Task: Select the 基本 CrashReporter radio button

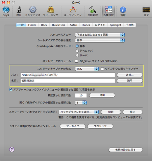Action: pyautogui.click(x=77, y=46)
